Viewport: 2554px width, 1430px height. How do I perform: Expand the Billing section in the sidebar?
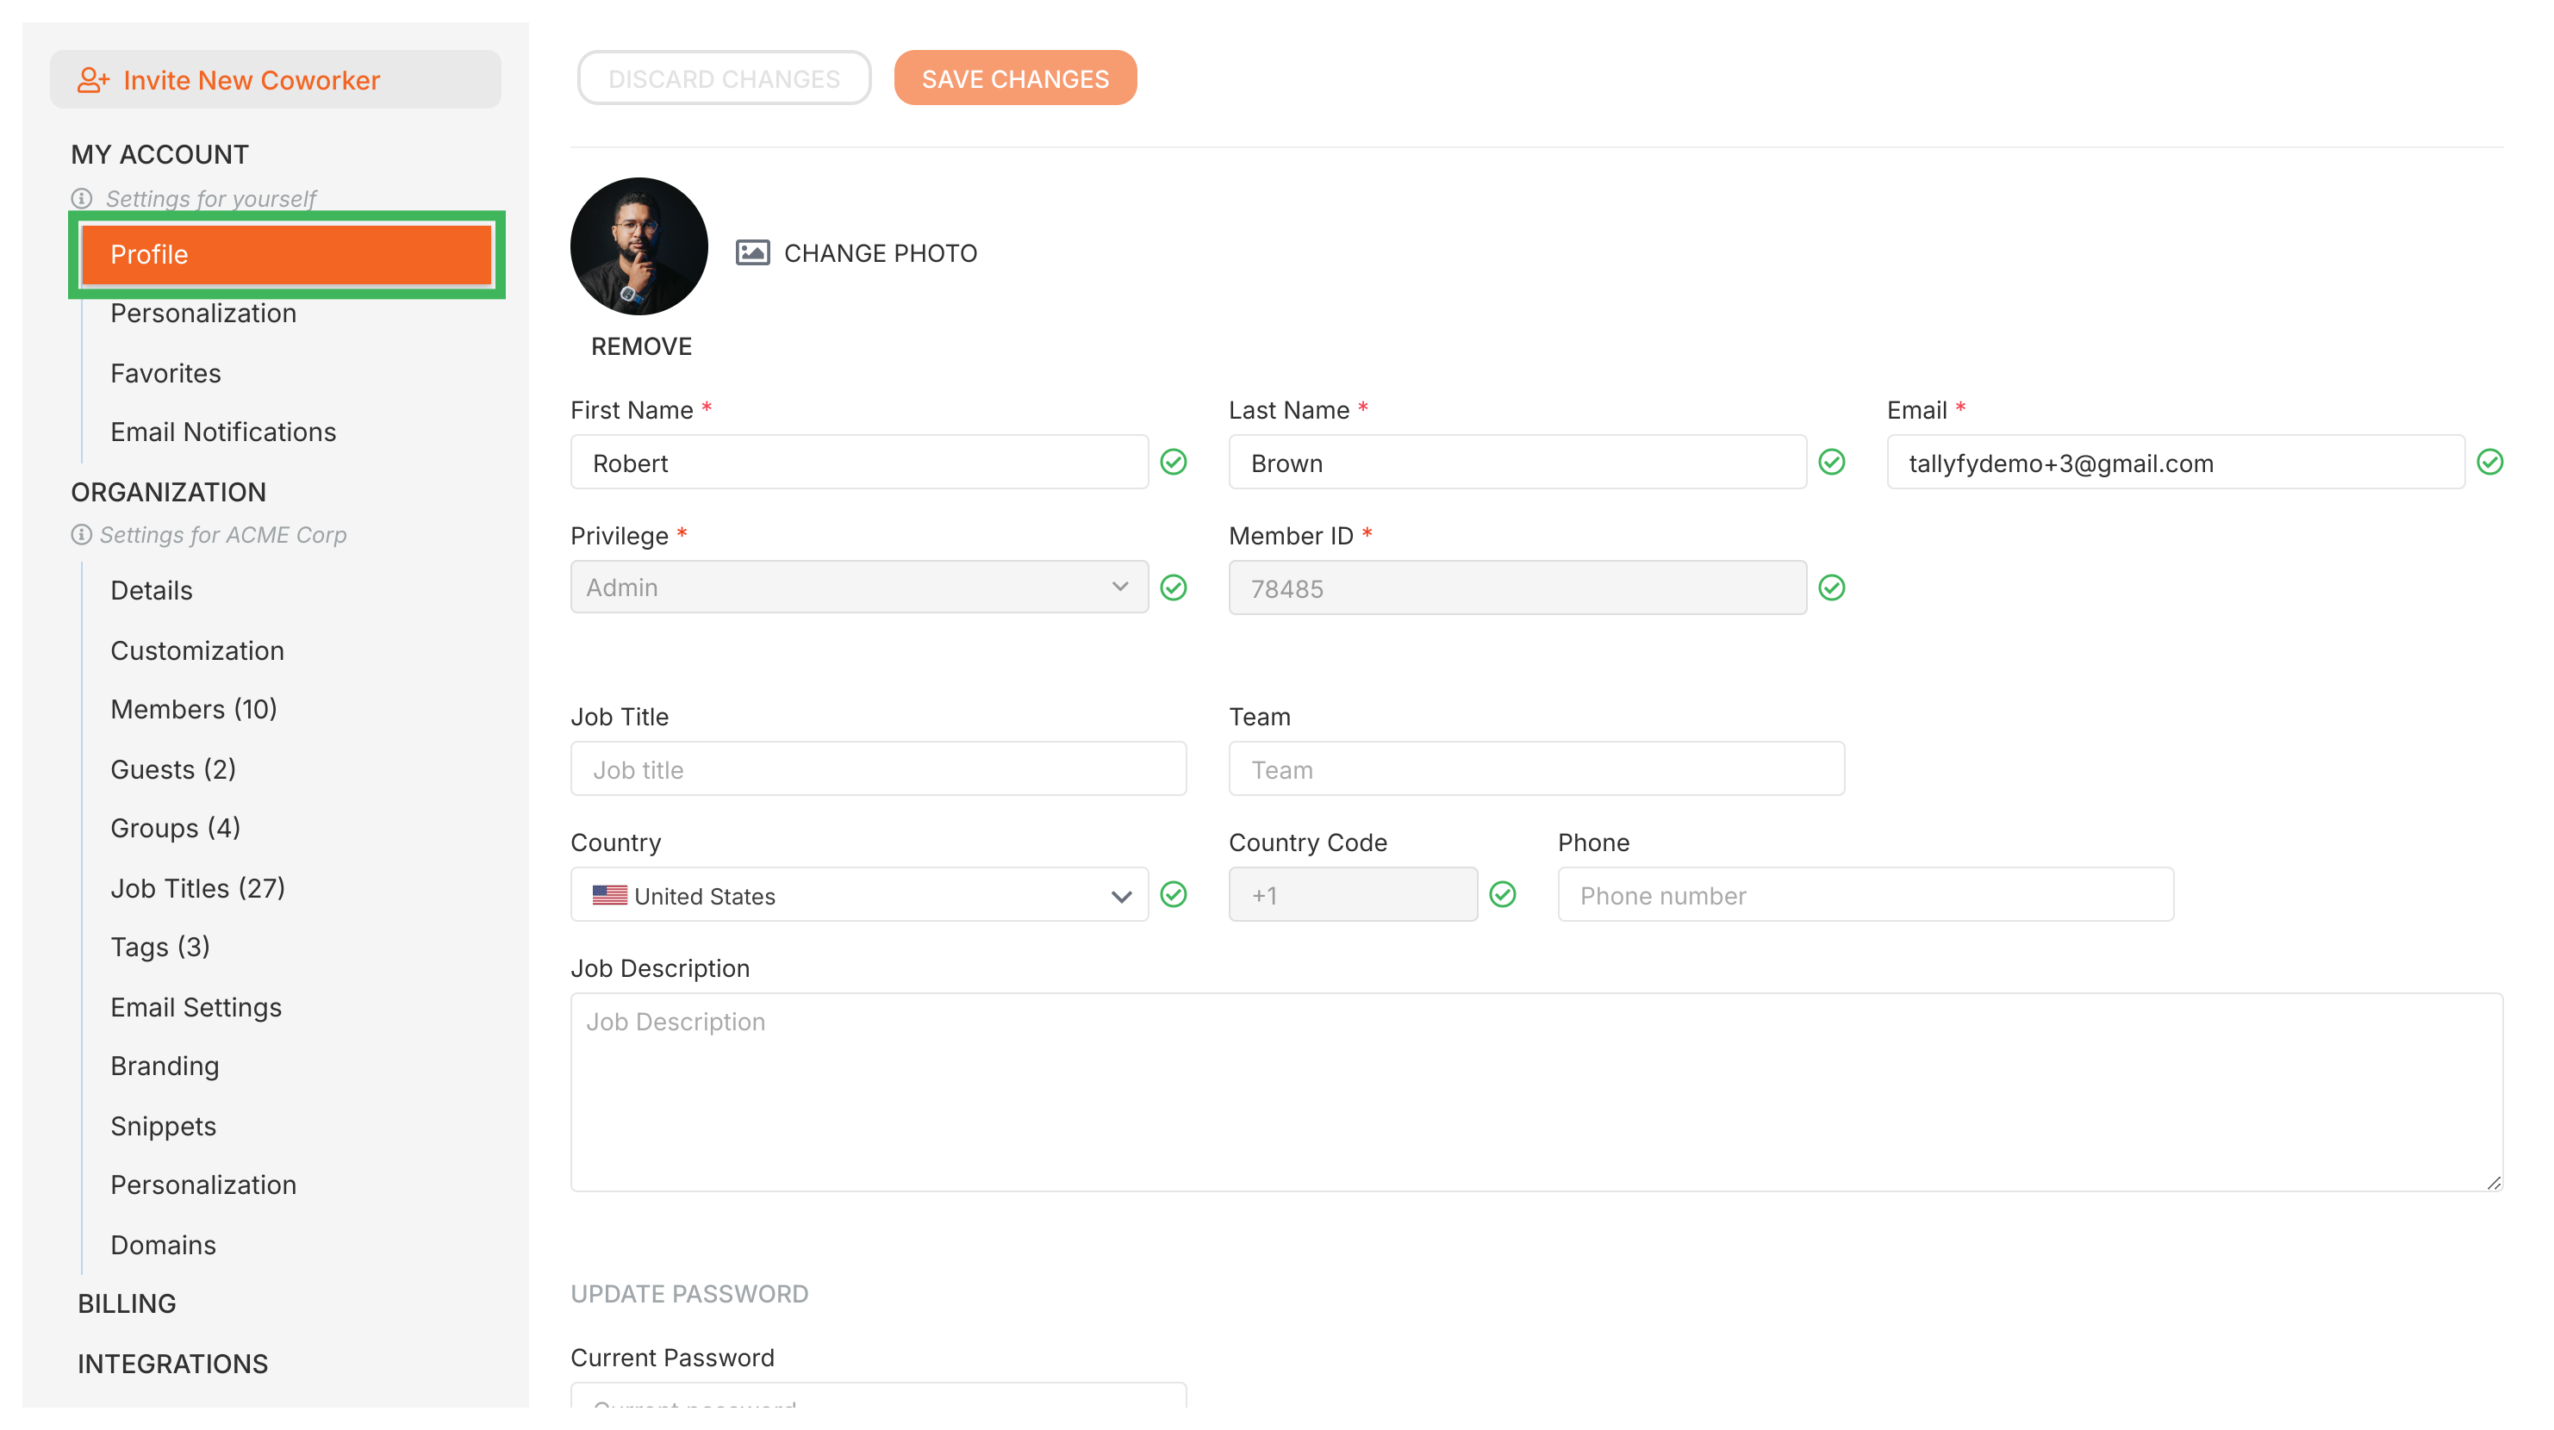[127, 1303]
